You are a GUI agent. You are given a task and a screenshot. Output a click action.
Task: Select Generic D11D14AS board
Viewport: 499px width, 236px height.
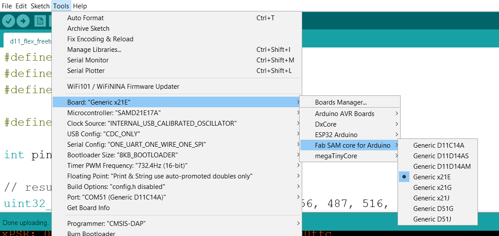tap(438, 156)
